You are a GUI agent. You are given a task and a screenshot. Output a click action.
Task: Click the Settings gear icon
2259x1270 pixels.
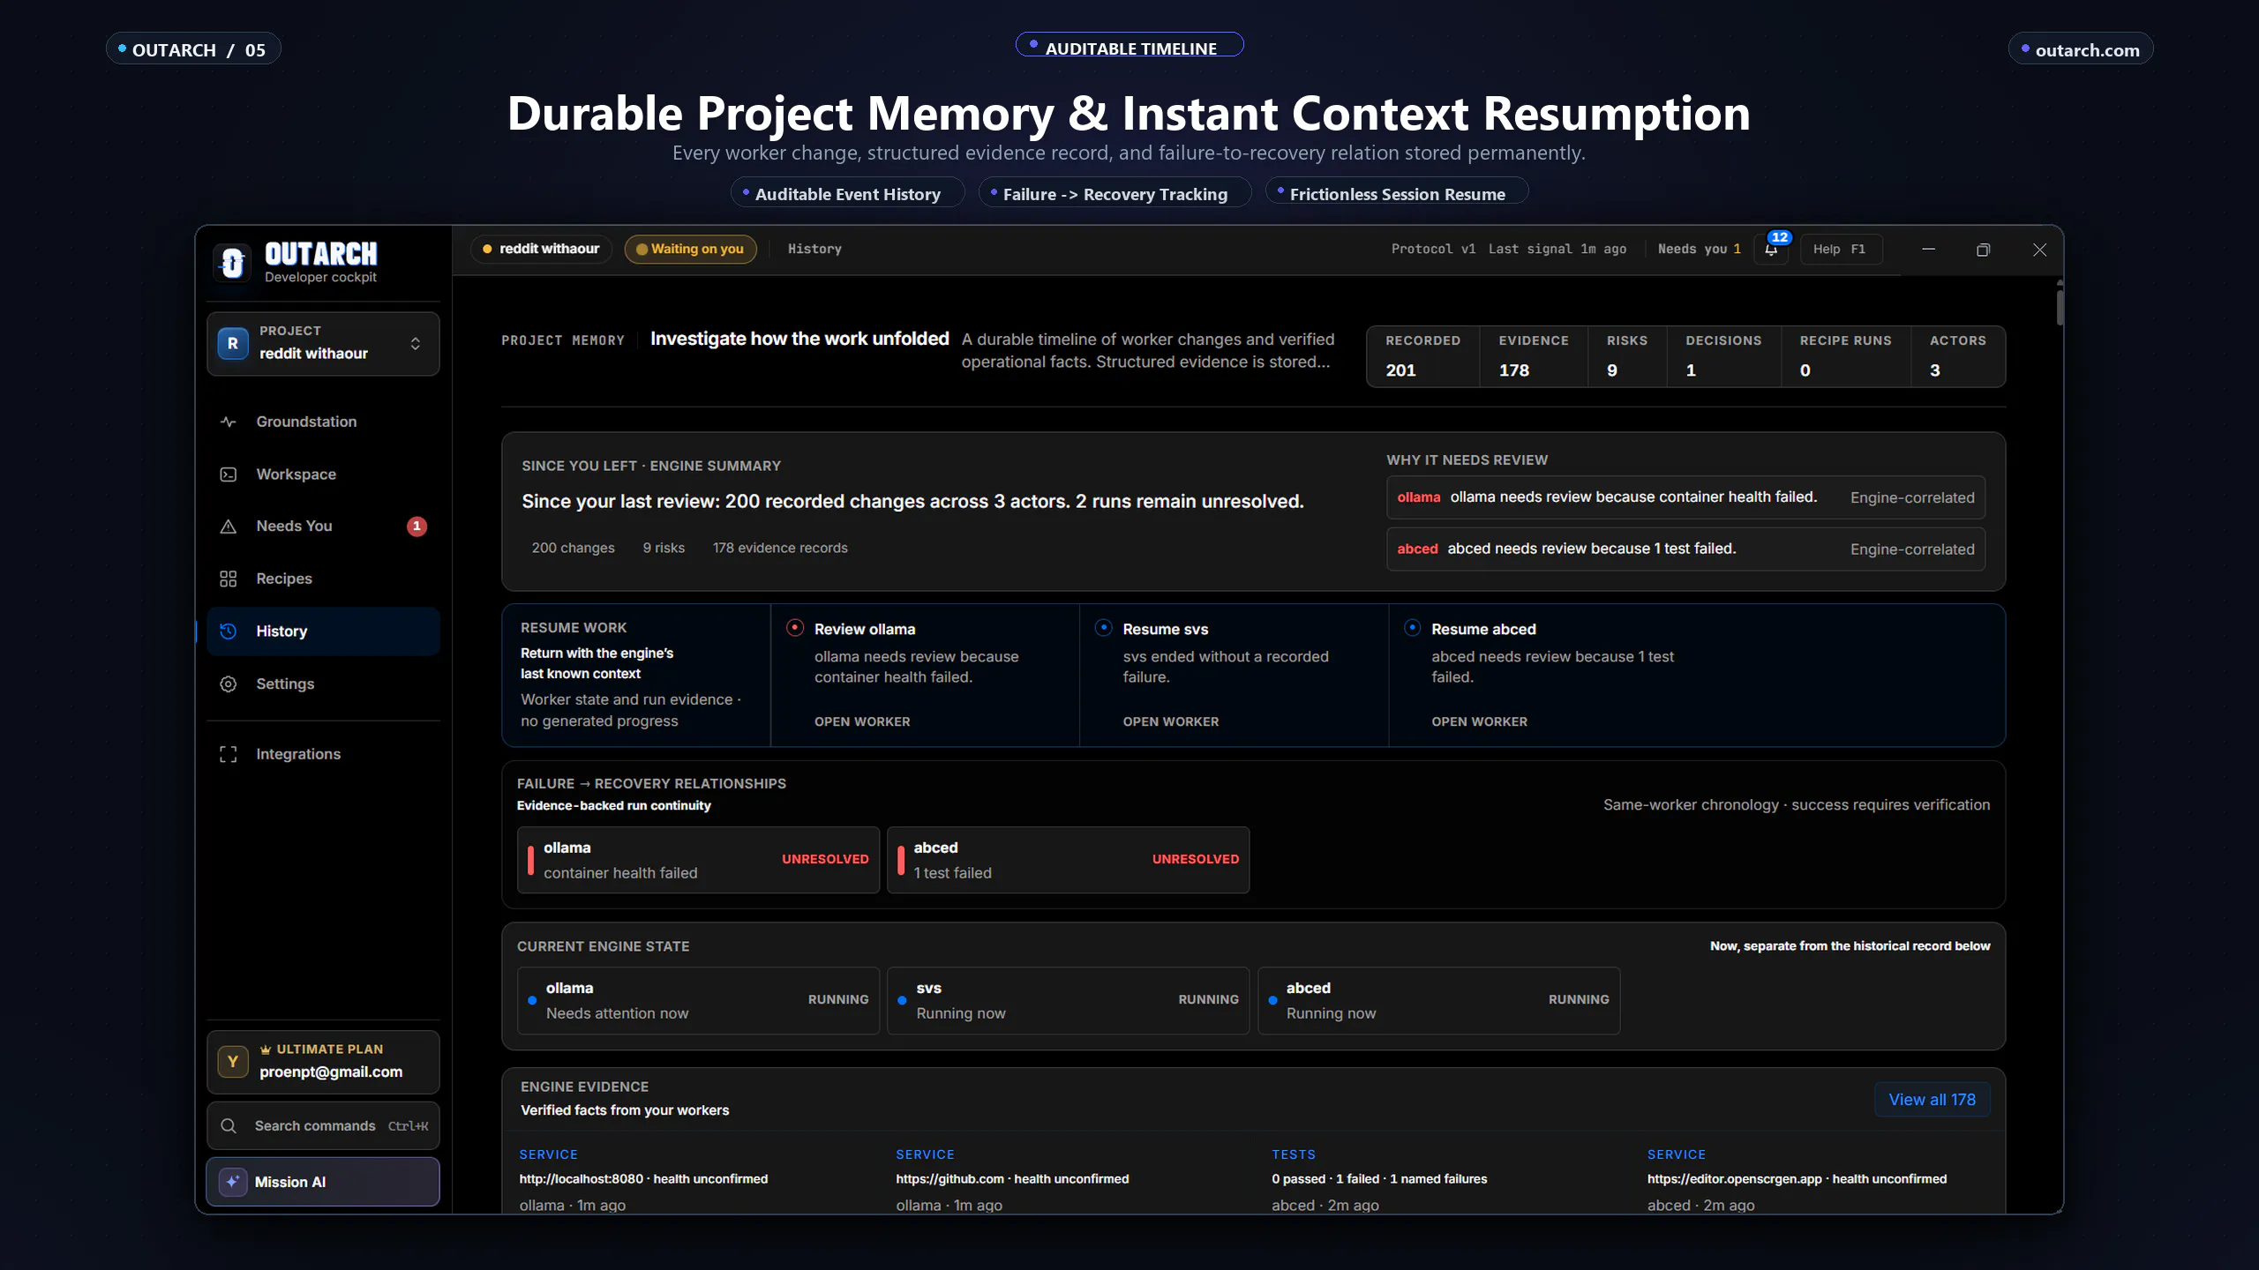point(228,684)
